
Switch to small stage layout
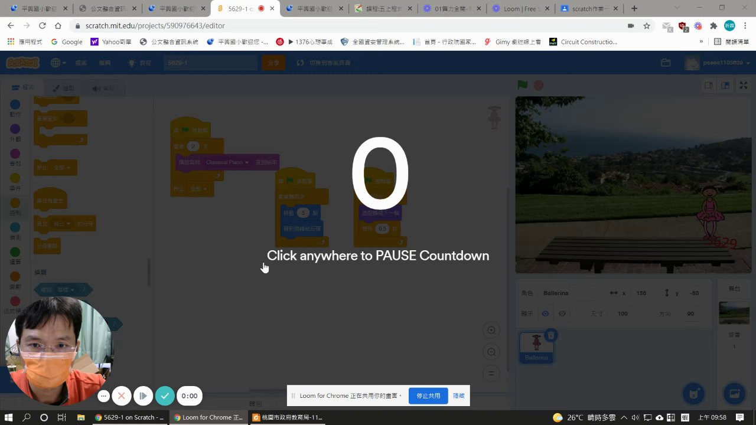[x=708, y=85]
